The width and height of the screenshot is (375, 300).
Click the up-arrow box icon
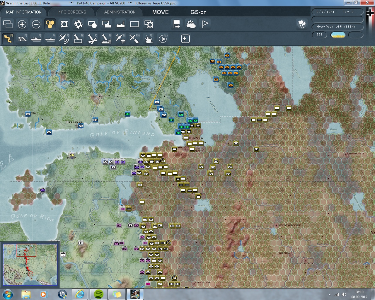coord(185,39)
